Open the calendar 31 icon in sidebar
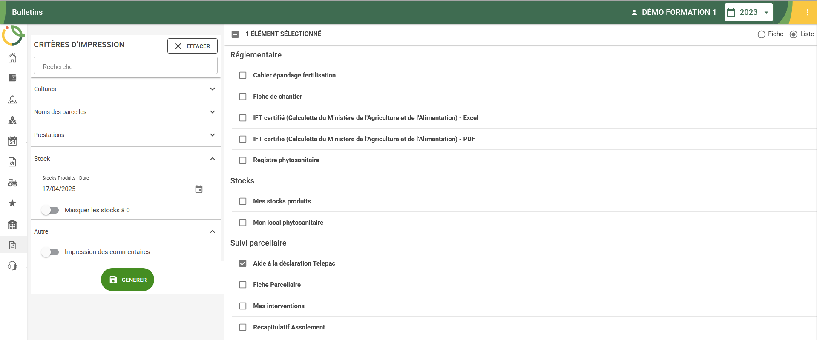 [x=12, y=141]
